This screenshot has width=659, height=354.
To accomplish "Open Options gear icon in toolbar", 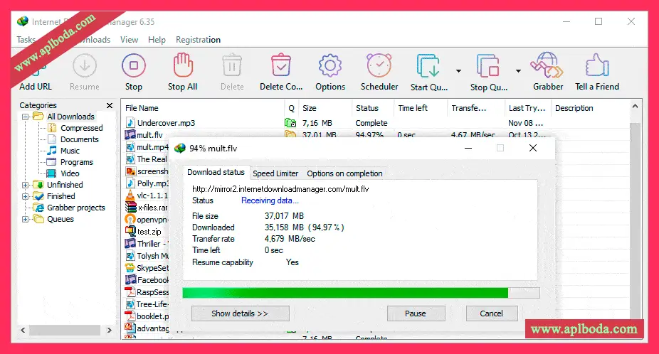I will (330, 66).
